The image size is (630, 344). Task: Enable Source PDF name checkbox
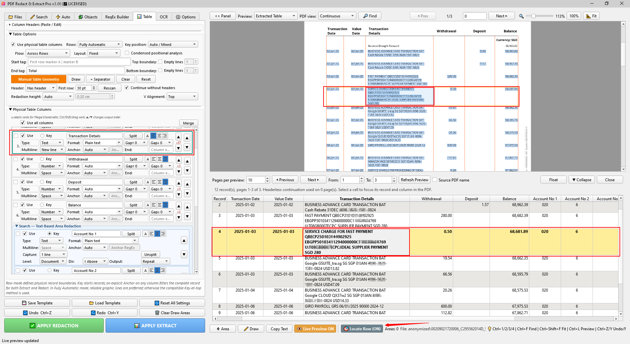click(x=435, y=180)
